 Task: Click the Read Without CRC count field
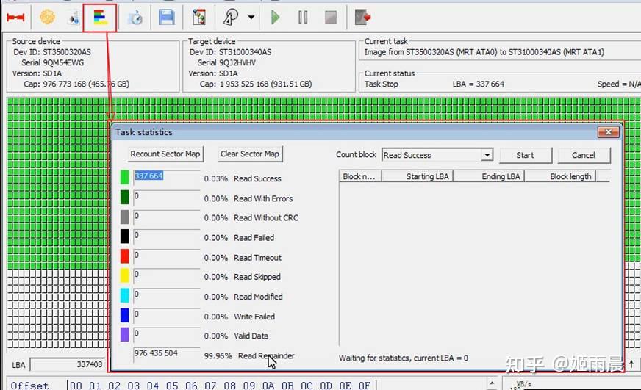tap(167, 217)
